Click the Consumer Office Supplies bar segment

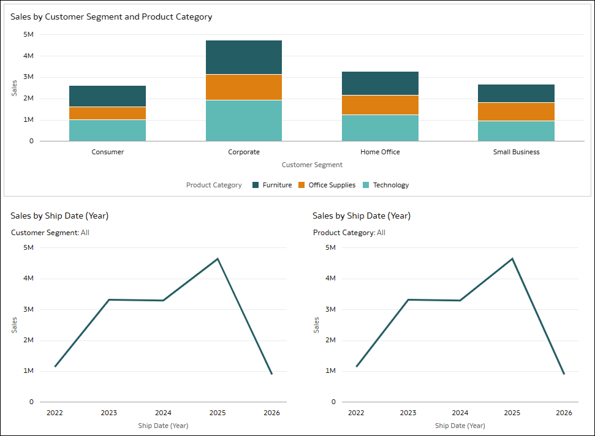click(x=107, y=113)
